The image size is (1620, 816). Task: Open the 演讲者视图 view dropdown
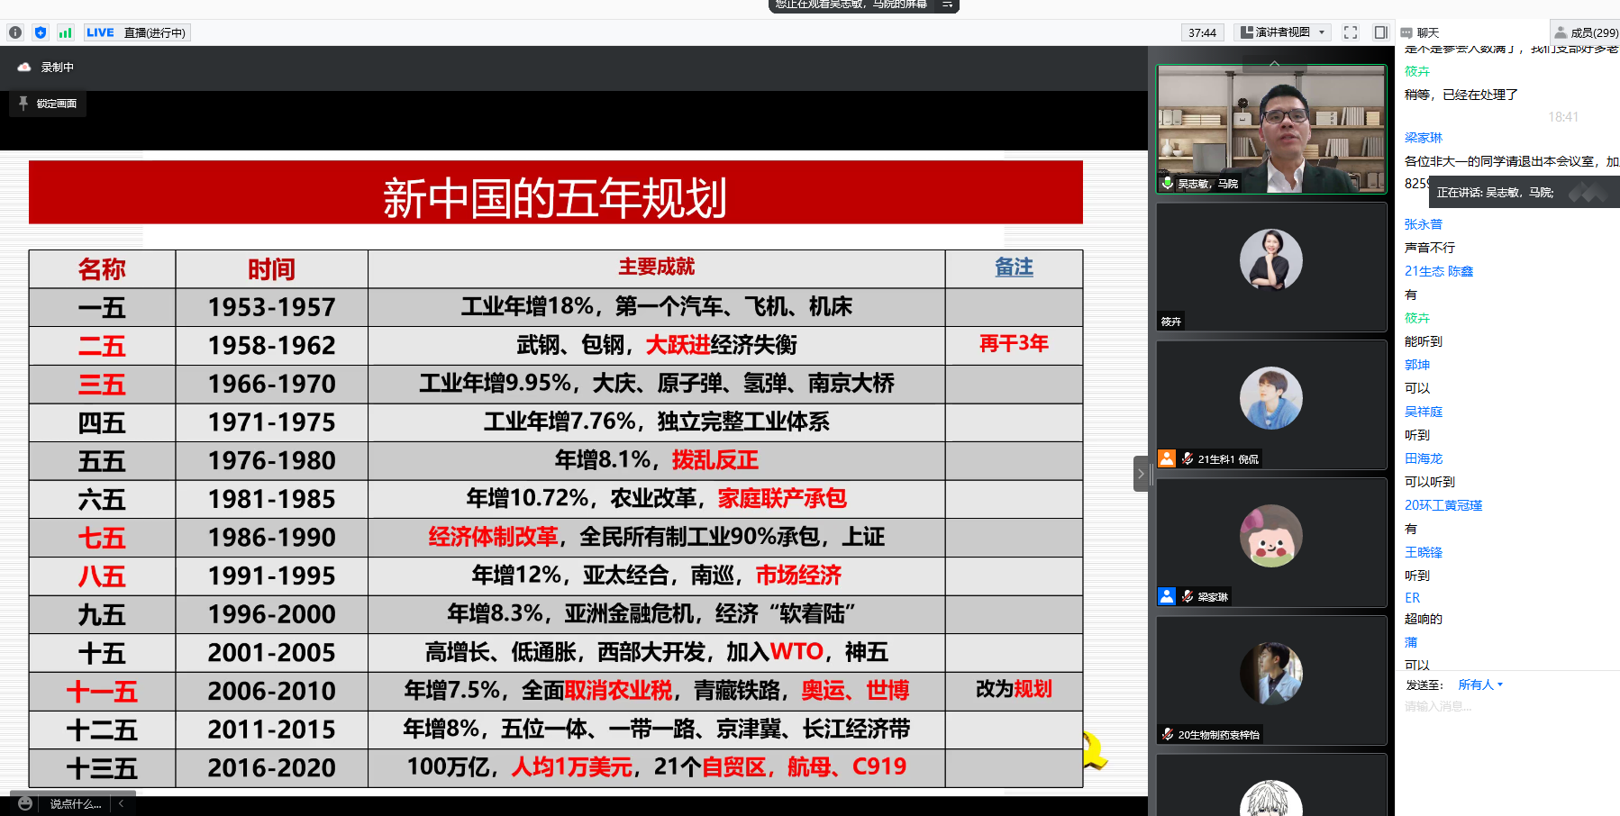pos(1283,32)
